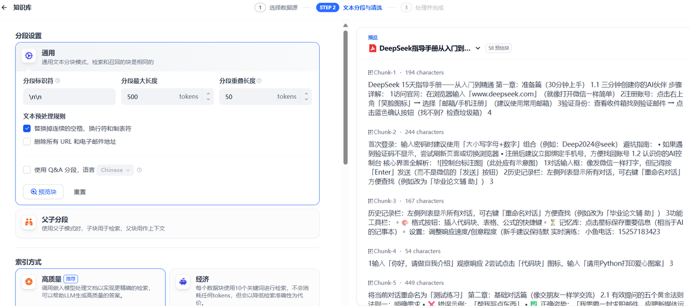
Task: Click the Chunk-5 grip icon
Action: pyautogui.click(x=370, y=283)
